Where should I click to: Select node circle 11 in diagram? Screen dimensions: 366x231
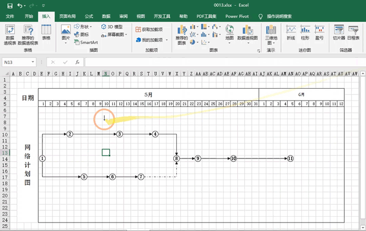290,158
